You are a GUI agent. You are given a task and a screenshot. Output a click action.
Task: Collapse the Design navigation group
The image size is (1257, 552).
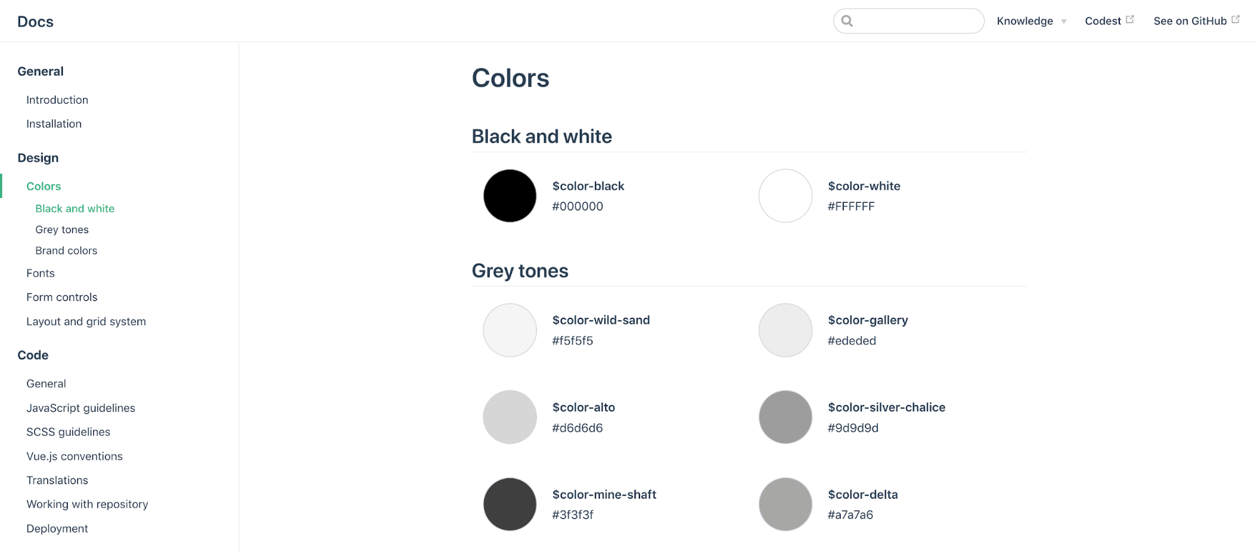tap(38, 158)
